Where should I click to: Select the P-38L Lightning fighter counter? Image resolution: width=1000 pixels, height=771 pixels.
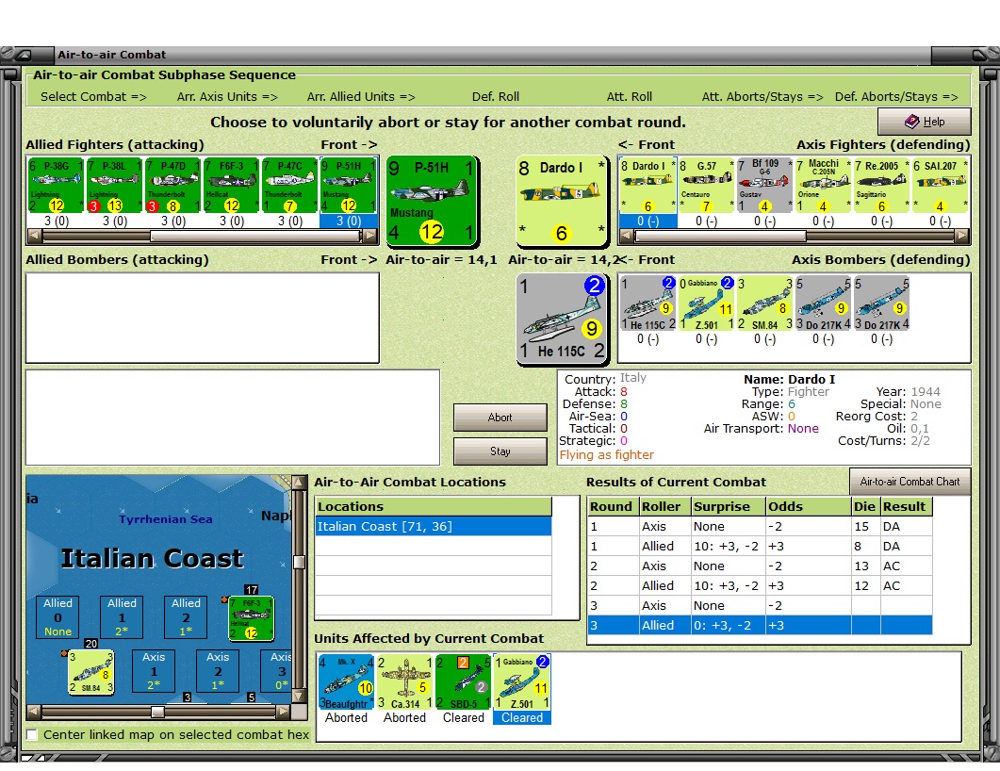click(114, 186)
